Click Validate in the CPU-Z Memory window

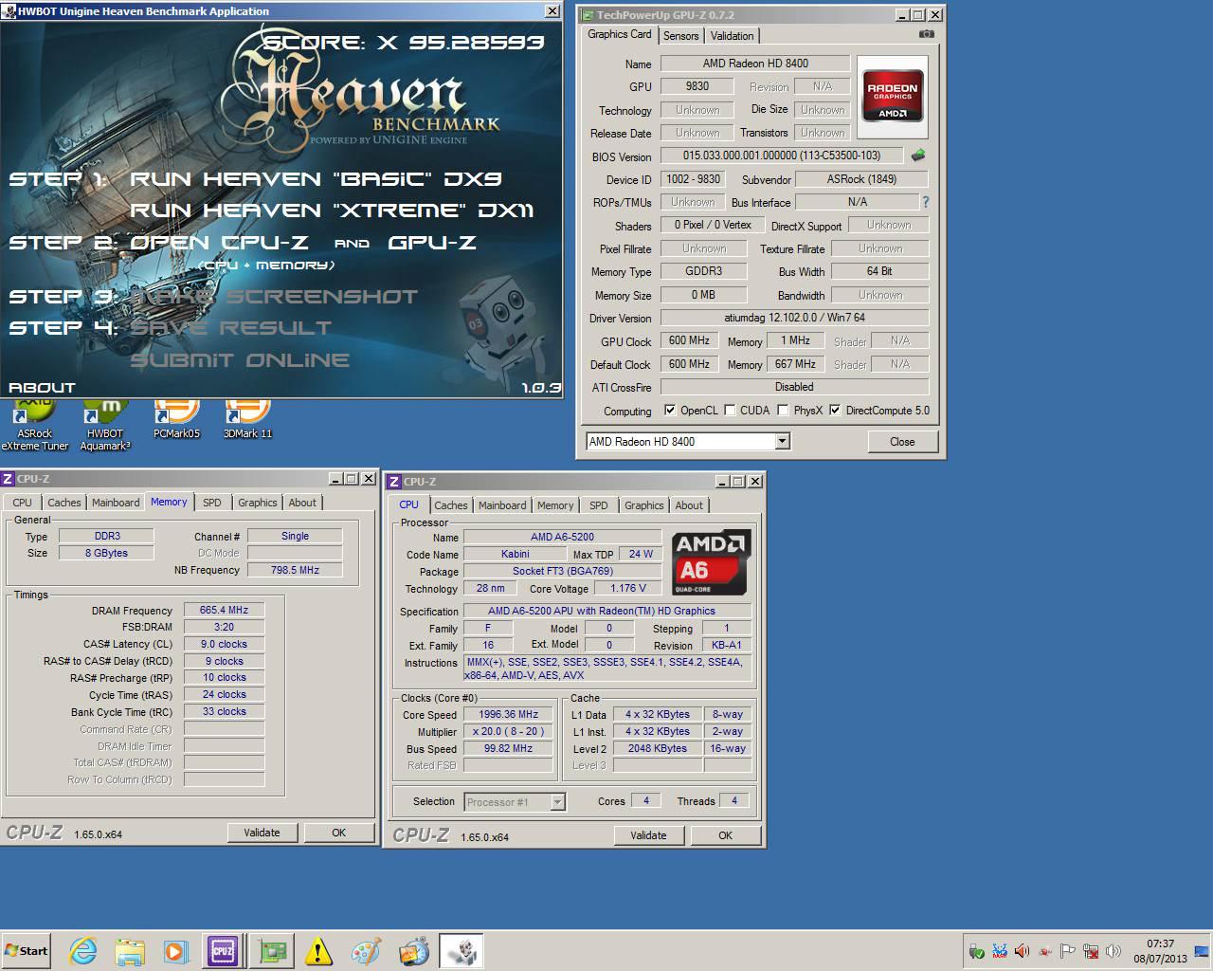coord(262,833)
